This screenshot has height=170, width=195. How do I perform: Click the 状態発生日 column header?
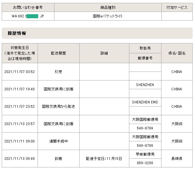pos(20,53)
